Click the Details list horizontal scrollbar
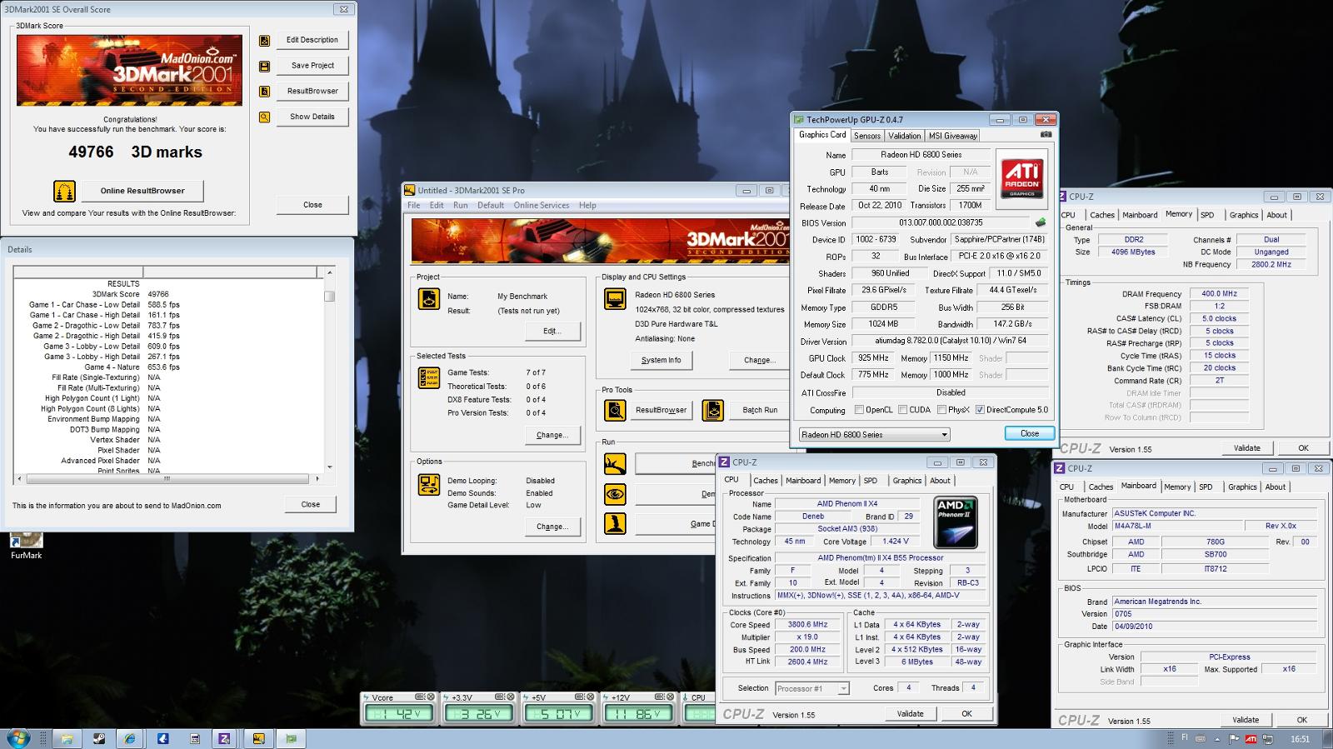 click(167, 479)
